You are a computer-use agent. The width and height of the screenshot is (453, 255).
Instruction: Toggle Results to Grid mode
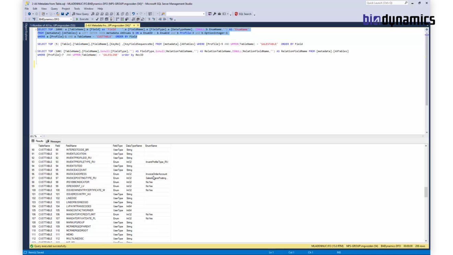[x=138, y=19]
